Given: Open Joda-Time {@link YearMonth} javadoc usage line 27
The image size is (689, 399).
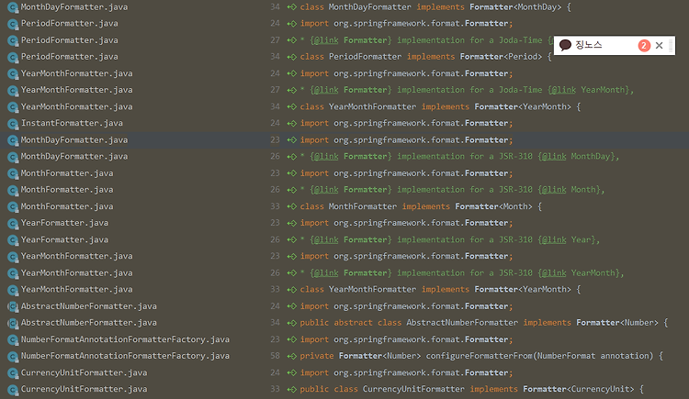Looking at the screenshot, I should 467,90.
